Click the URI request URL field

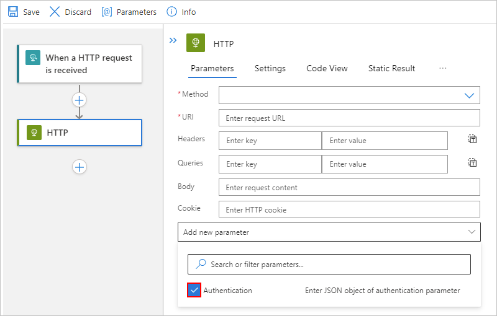(x=349, y=118)
